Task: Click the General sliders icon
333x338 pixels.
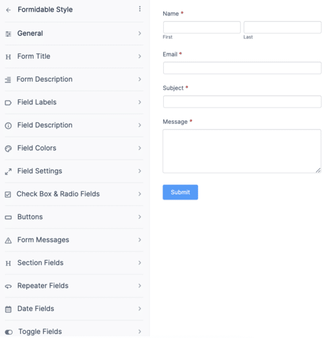Action: point(8,34)
